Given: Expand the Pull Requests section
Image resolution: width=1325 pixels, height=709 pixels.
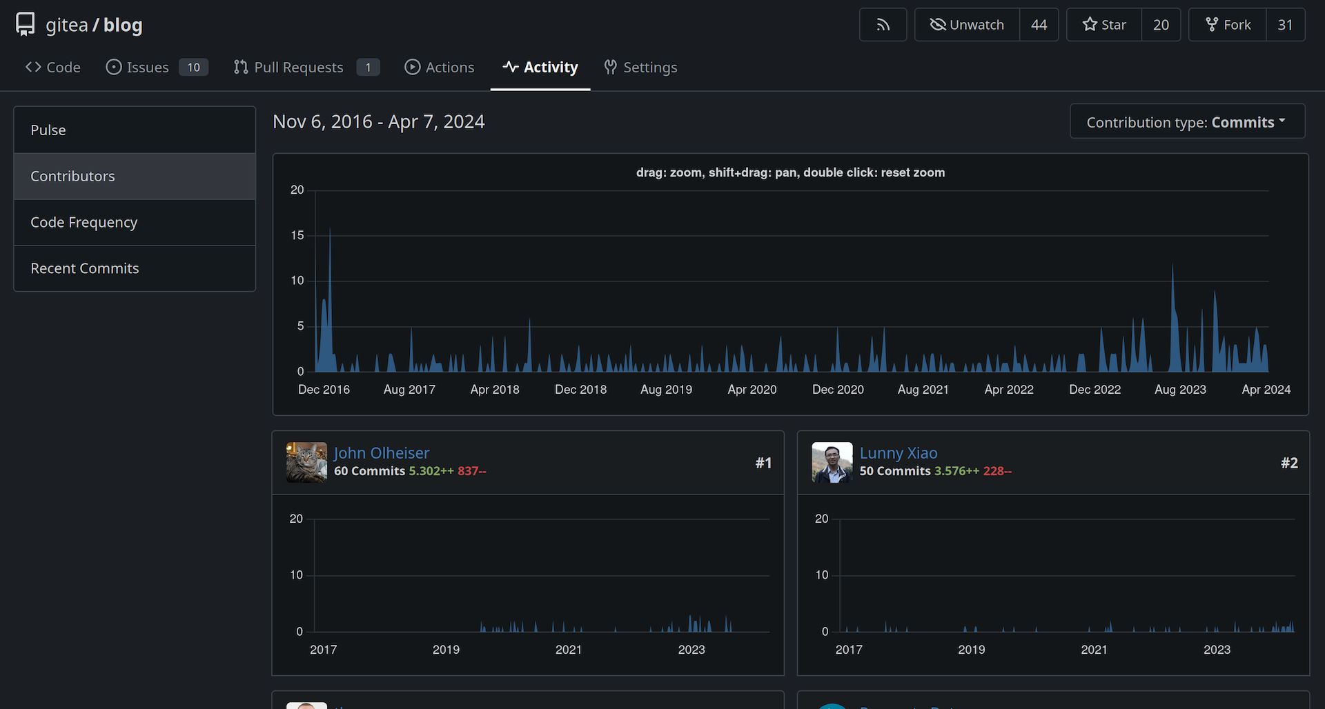Looking at the screenshot, I should click(298, 67).
